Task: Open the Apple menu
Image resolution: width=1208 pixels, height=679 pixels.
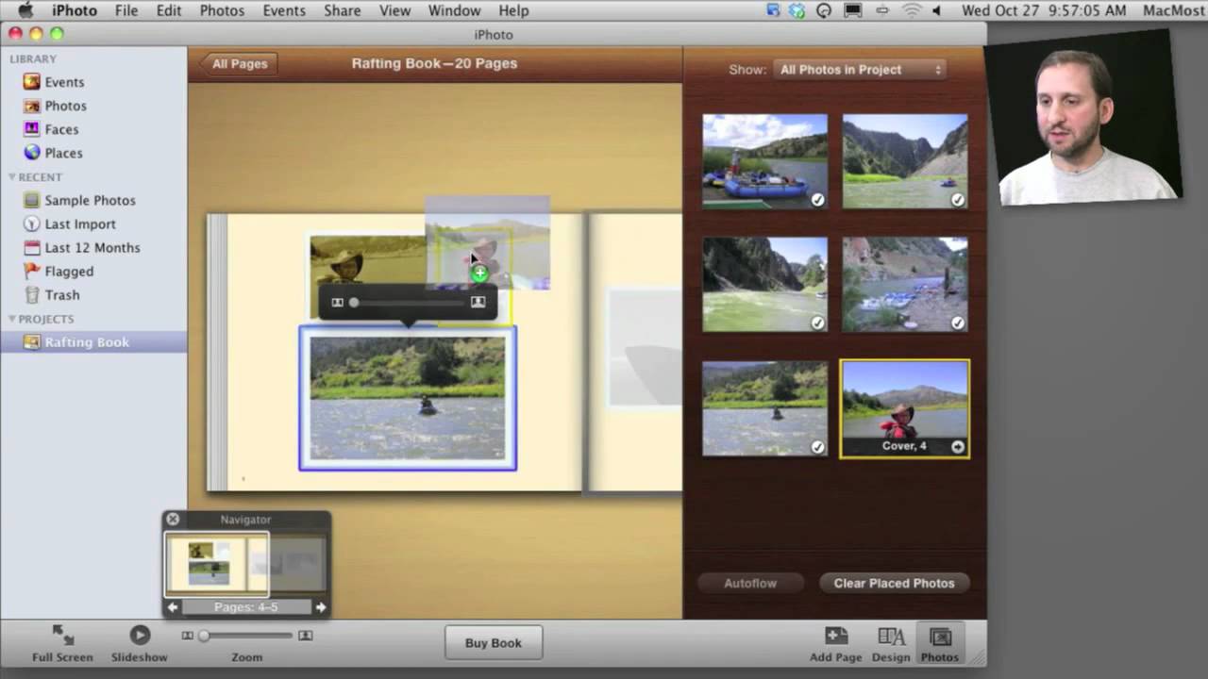Action: (x=25, y=10)
